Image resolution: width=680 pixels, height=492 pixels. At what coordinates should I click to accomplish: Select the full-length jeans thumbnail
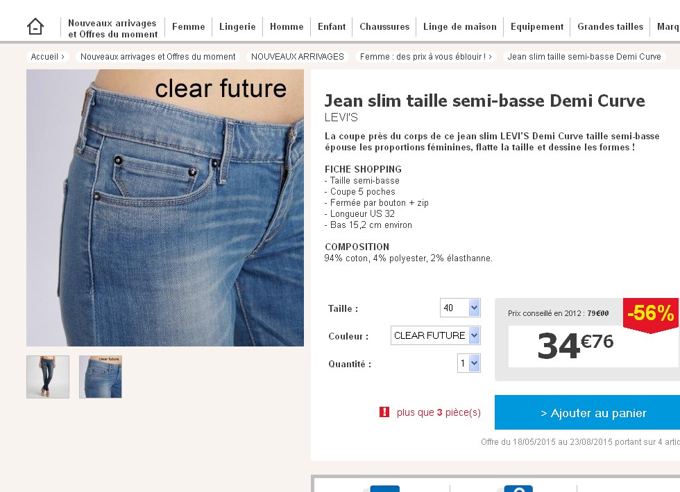click(x=48, y=377)
